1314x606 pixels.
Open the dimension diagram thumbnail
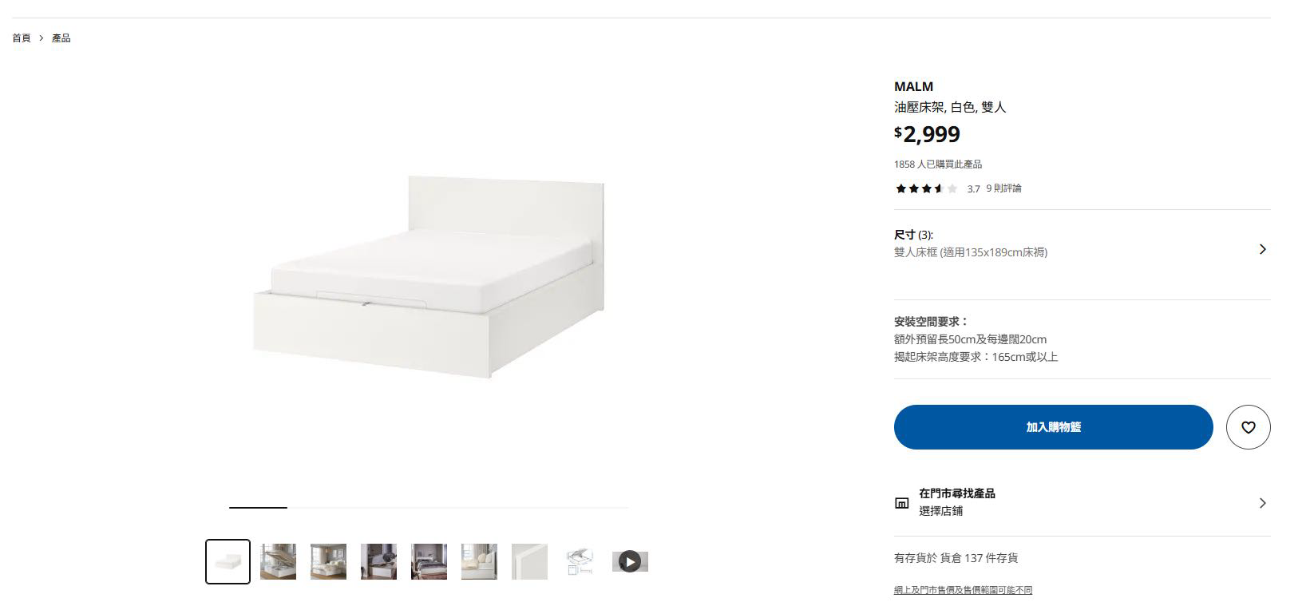[x=580, y=561]
